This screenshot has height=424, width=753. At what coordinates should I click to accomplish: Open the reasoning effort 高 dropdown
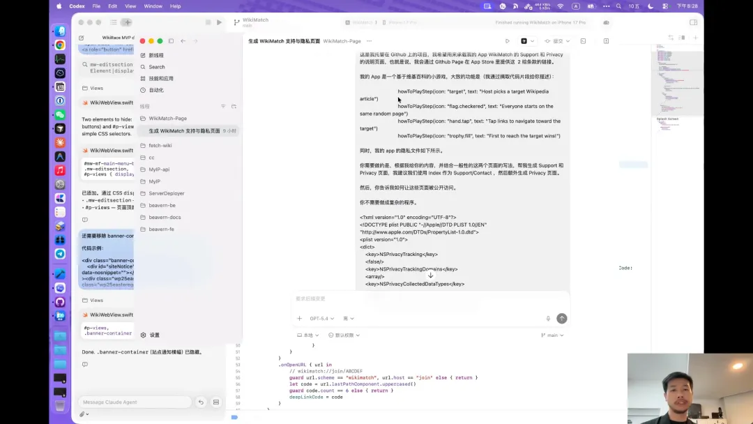pyautogui.click(x=349, y=319)
